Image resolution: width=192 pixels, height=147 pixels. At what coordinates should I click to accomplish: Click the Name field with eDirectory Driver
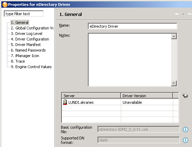tap(133, 26)
